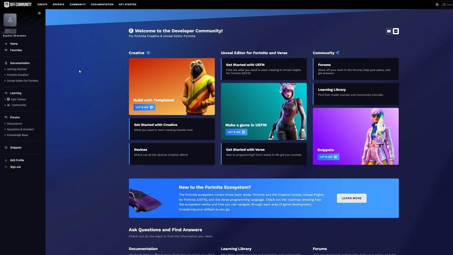Open the Community top navigation item
The image size is (453, 255).
[x=78, y=4]
